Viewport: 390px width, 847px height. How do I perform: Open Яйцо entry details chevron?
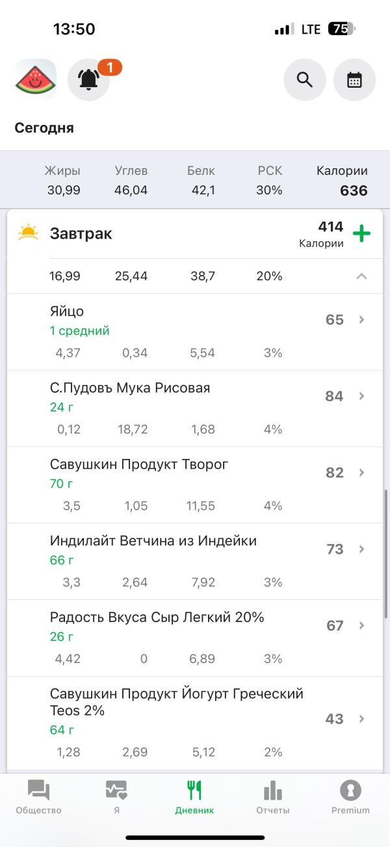pyautogui.click(x=362, y=320)
